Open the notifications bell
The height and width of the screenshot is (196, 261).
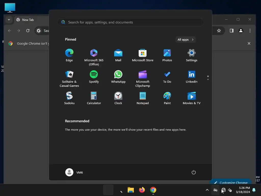(x=254, y=190)
